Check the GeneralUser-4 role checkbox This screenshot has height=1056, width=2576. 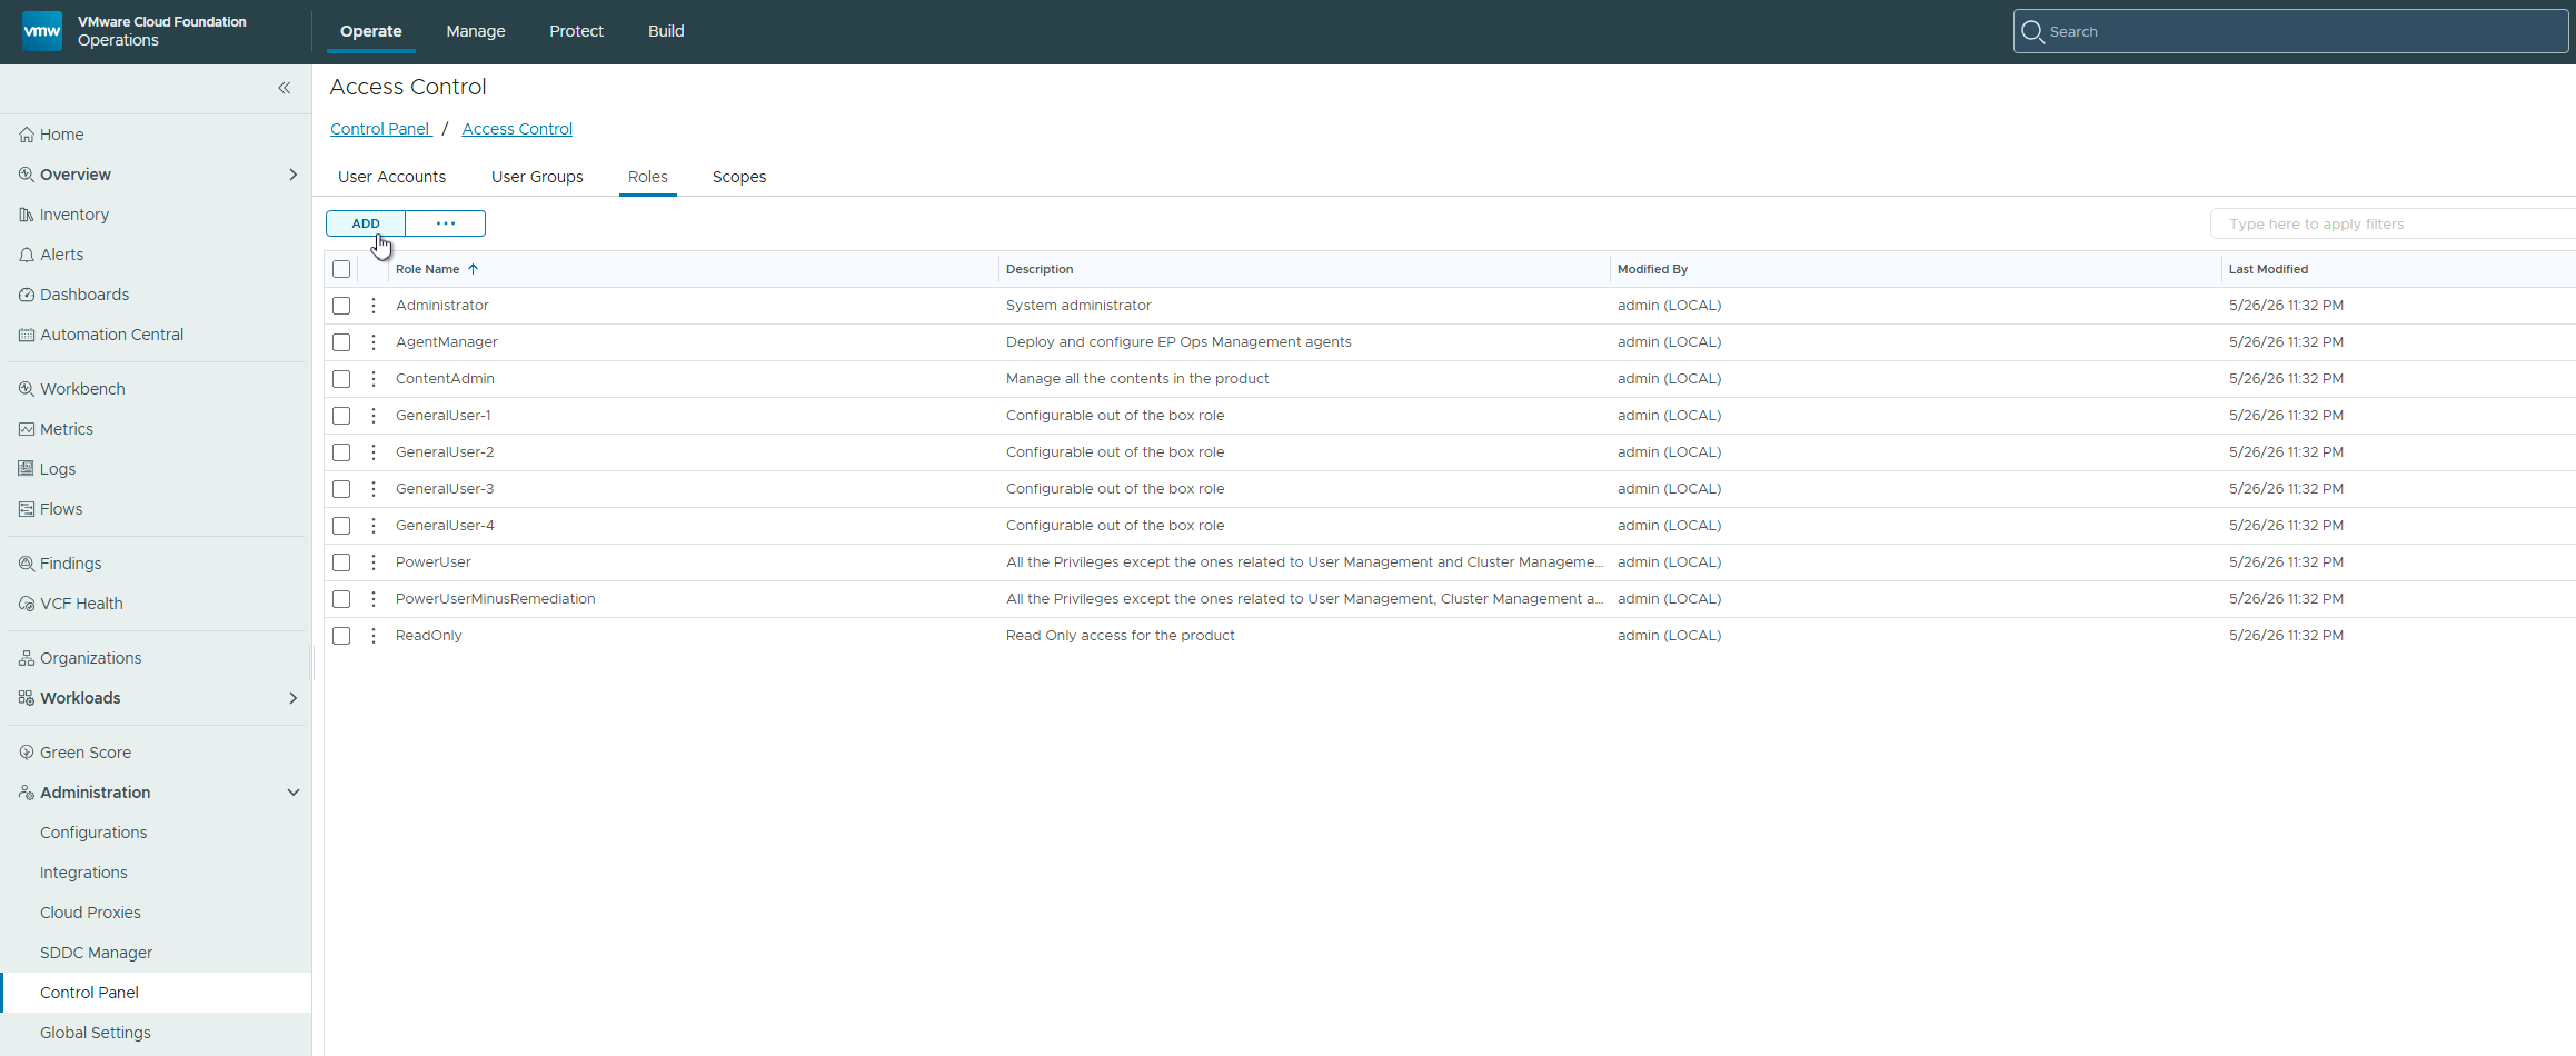click(341, 525)
